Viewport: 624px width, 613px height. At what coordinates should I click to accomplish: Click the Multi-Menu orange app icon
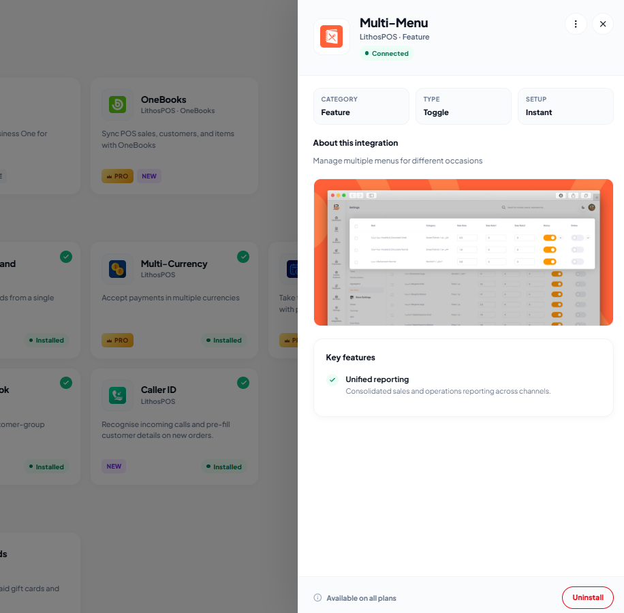pyautogui.click(x=332, y=37)
